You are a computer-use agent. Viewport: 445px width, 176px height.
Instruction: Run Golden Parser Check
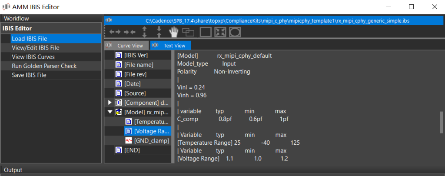pyautogui.click(x=44, y=66)
